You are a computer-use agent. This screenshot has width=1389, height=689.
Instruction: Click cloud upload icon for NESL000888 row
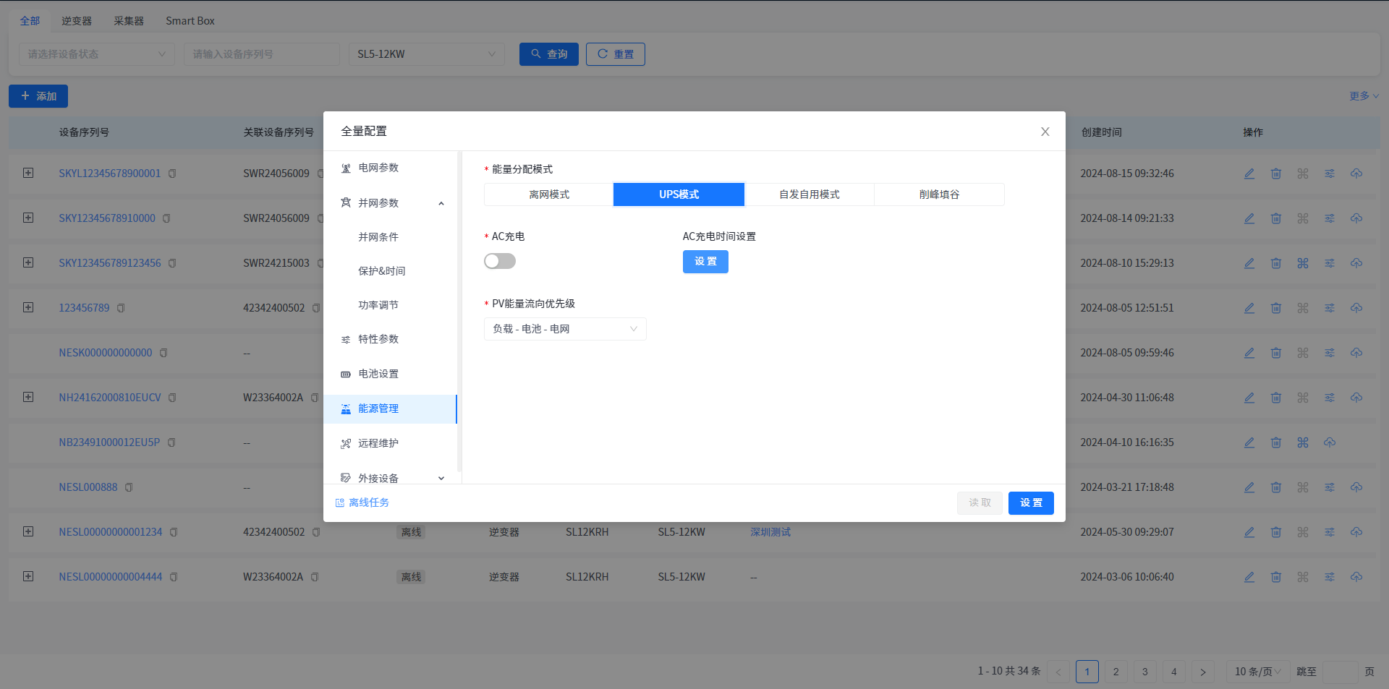pos(1356,487)
